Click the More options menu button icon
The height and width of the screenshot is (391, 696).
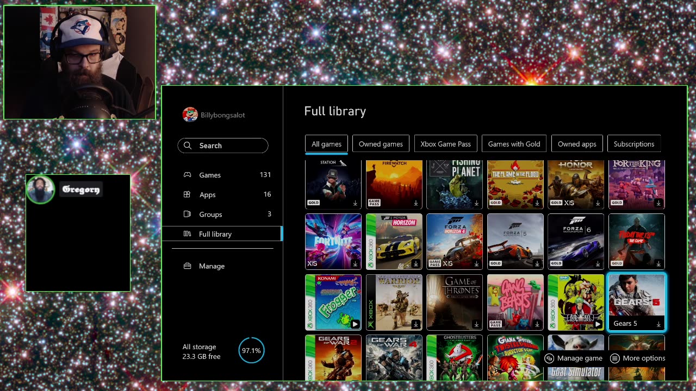click(x=615, y=358)
